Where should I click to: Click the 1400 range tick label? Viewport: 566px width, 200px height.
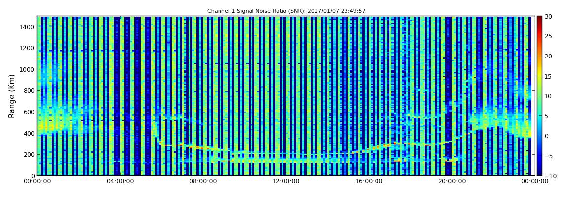point(28,27)
